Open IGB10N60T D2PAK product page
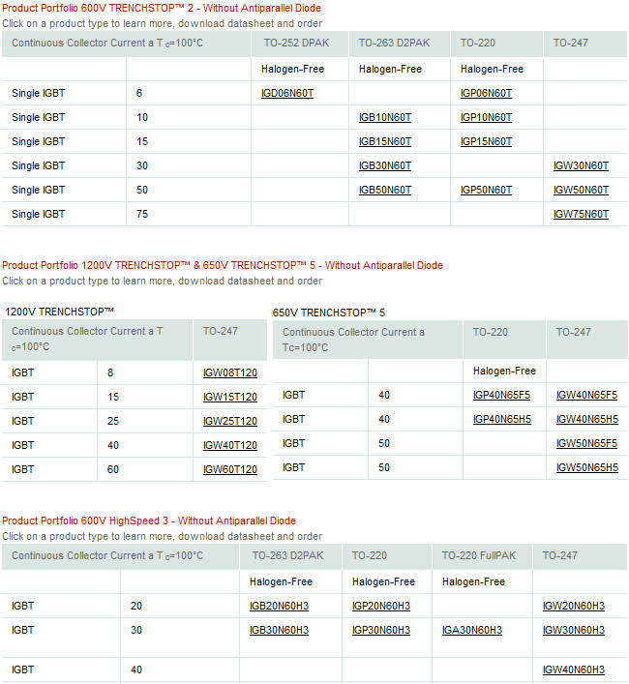This screenshot has width=629, height=684. [x=385, y=117]
